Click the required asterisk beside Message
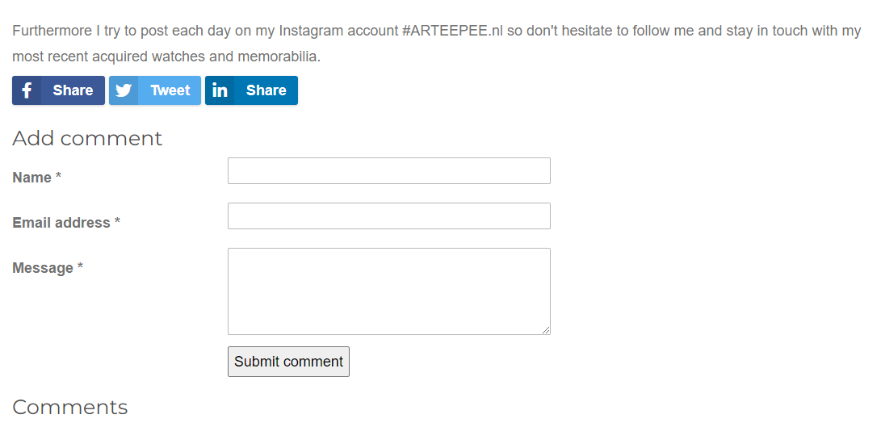Image resolution: width=881 pixels, height=423 pixels. pos(80,267)
